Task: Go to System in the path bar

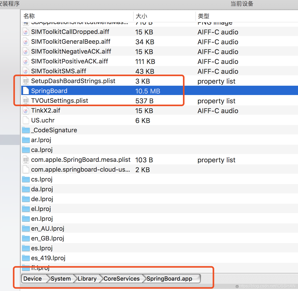Action: (61, 279)
